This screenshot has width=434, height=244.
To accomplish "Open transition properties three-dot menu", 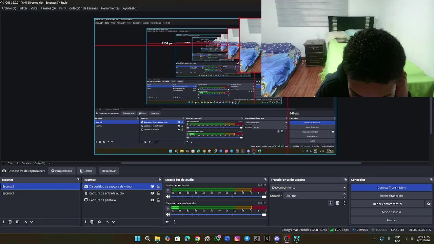I will click(x=344, y=203).
